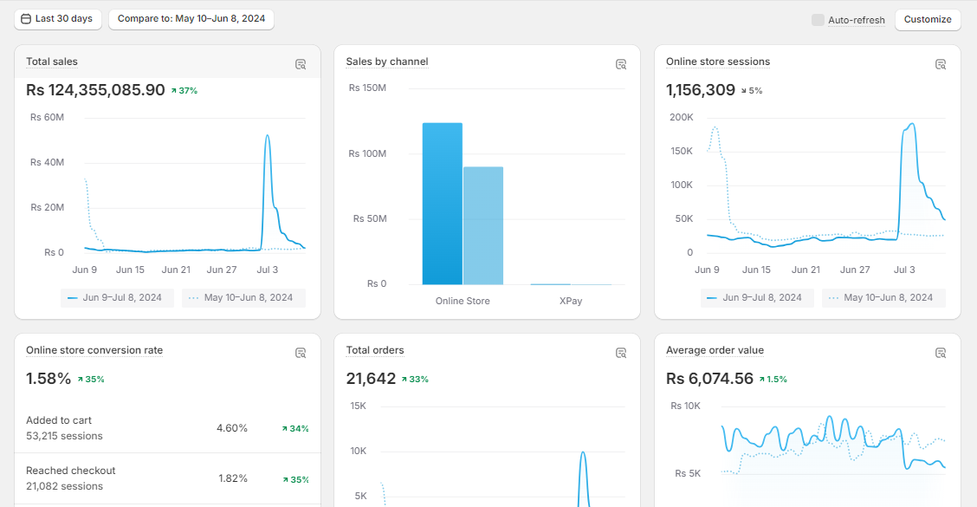Image resolution: width=977 pixels, height=507 pixels.
Task: Open the Last 30 days date range picker
Action: pyautogui.click(x=58, y=19)
